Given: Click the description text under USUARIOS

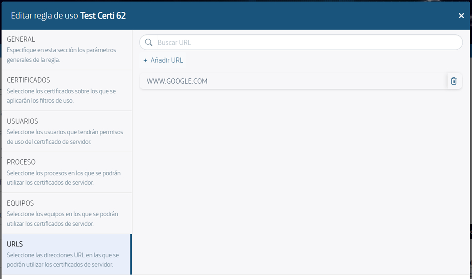Looking at the screenshot, I should (65, 137).
